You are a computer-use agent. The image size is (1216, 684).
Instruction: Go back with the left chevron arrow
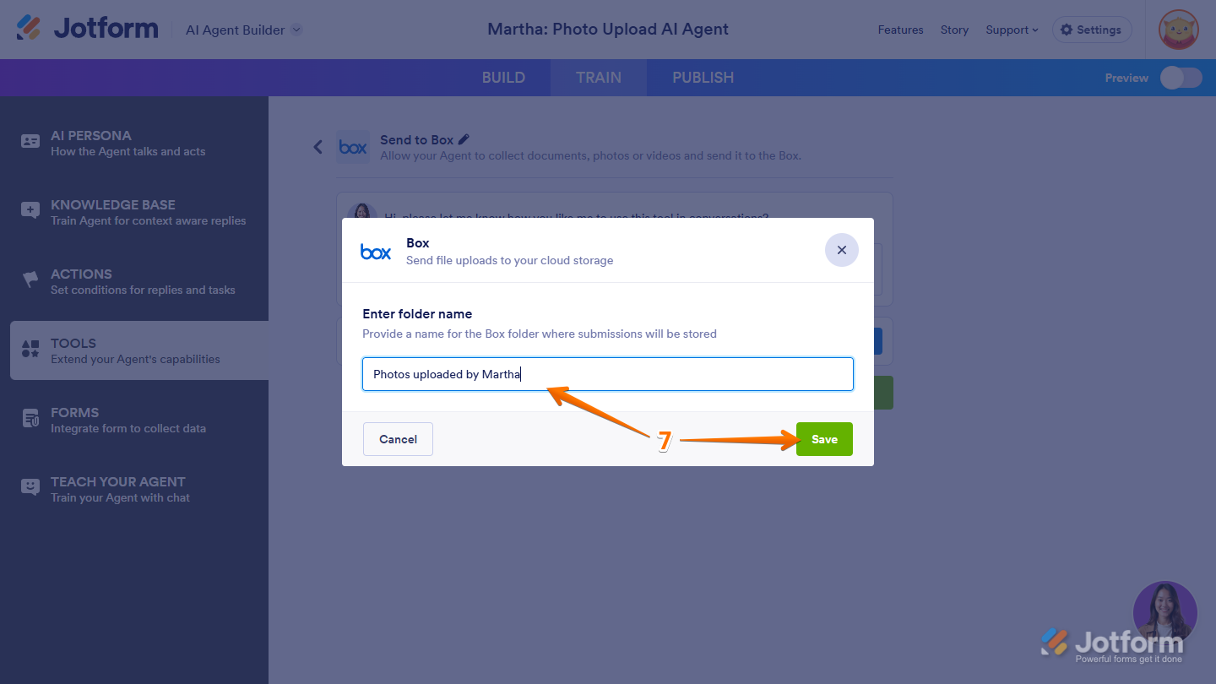point(318,147)
